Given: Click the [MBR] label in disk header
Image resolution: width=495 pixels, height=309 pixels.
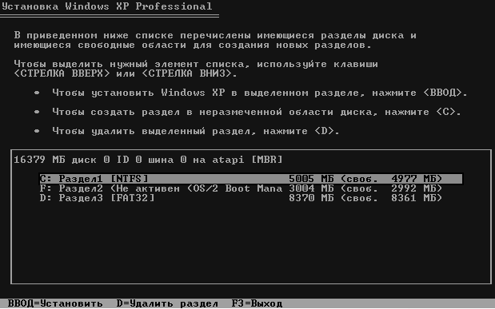Looking at the screenshot, I should [267, 160].
